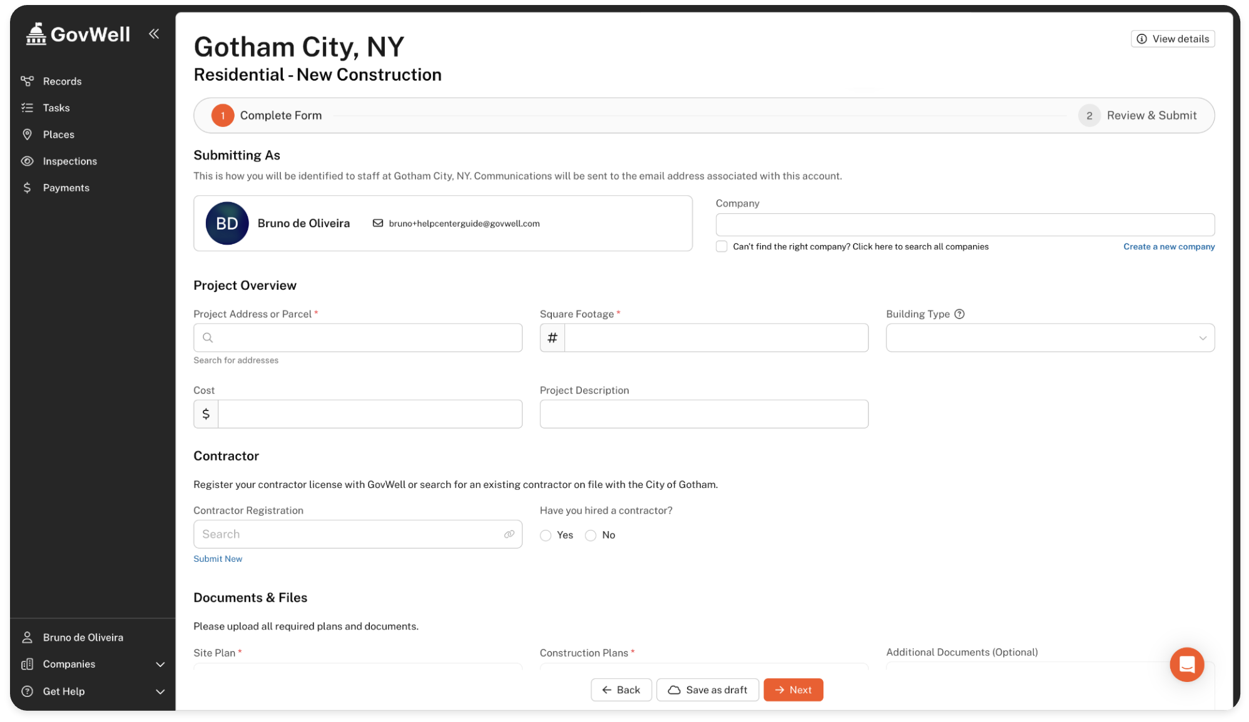Check the search all companies checkbox
The height and width of the screenshot is (722, 1249).
point(721,247)
